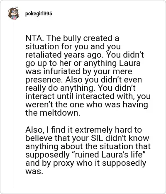Click the line "interact until interacted with, you"

coord(88,96)
